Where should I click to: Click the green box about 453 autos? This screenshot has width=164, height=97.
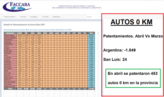pyautogui.click(x=133, y=78)
